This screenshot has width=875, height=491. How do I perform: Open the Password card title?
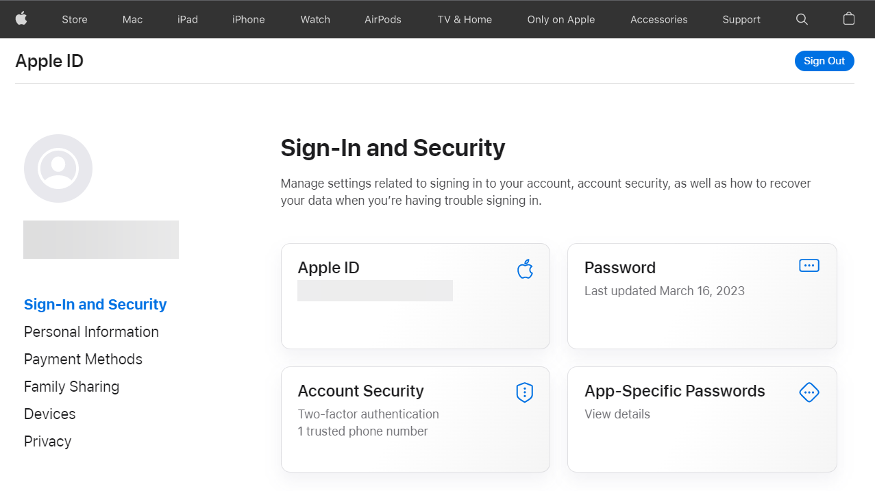pyautogui.click(x=620, y=268)
